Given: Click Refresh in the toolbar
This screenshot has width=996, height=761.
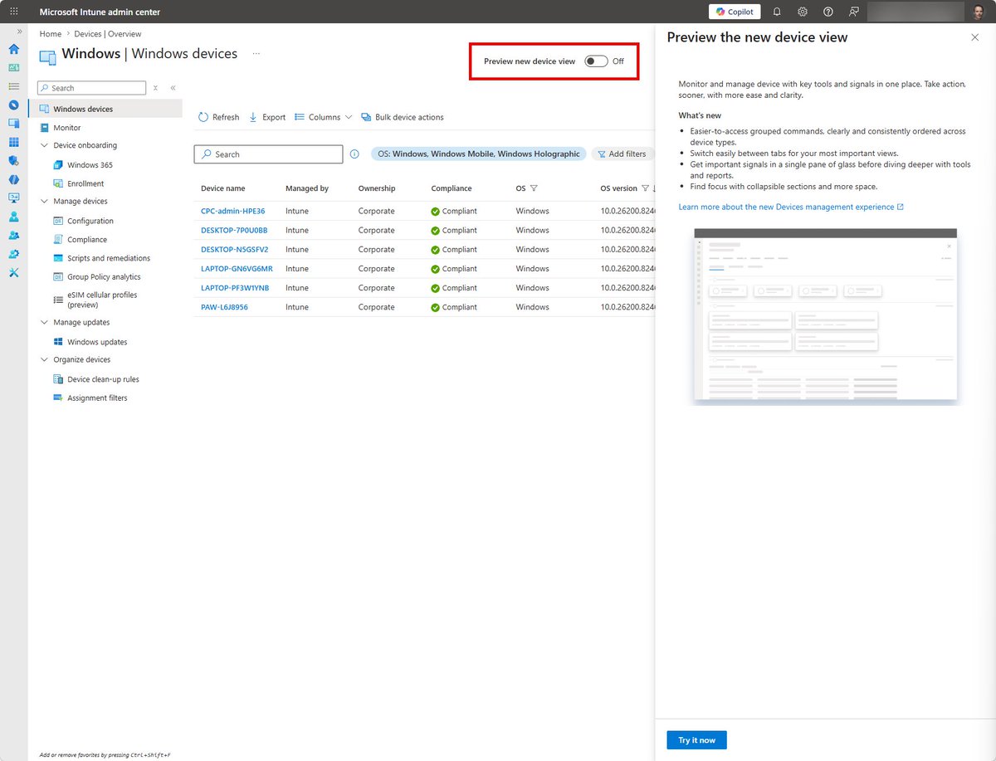Looking at the screenshot, I should [x=218, y=117].
